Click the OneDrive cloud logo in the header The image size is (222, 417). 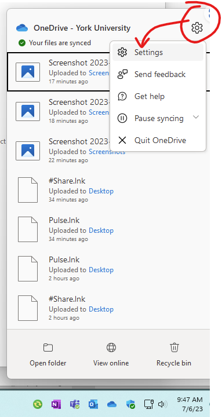[x=22, y=28]
